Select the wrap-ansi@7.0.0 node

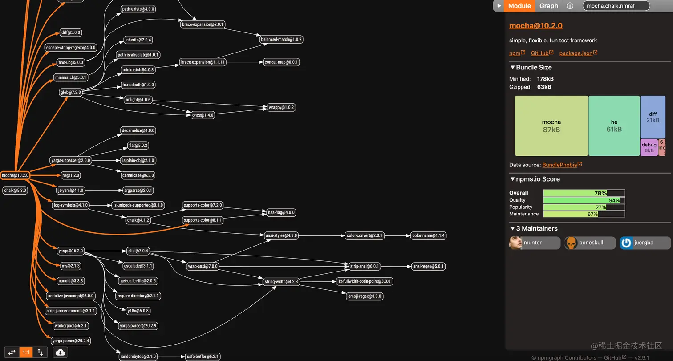pos(203,266)
